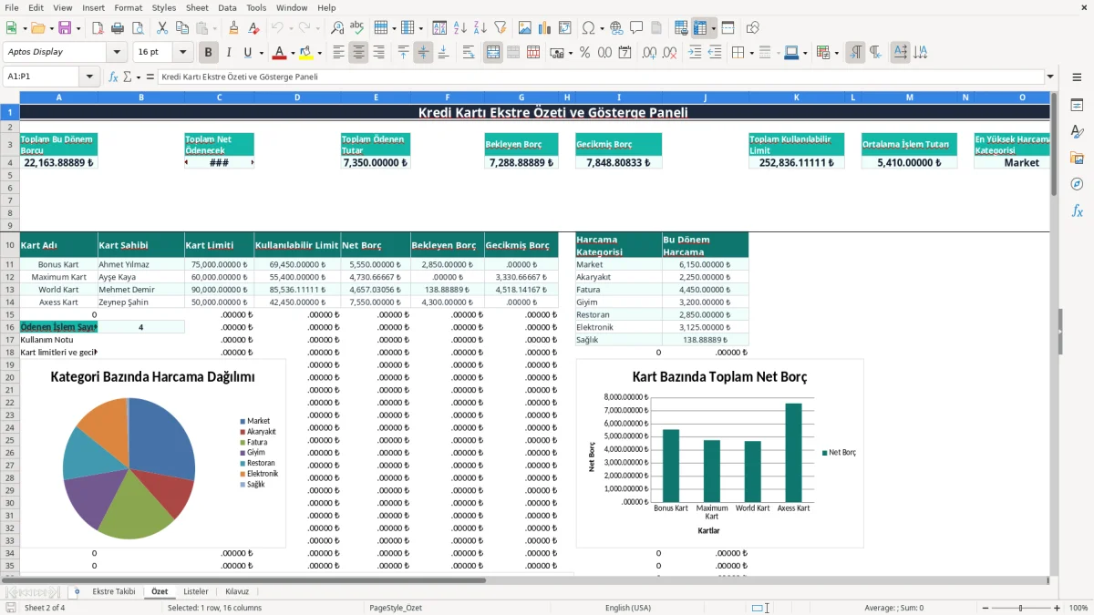Image resolution: width=1094 pixels, height=615 pixels.
Task: Apply the AutoFilter funnel
Action: point(501,28)
